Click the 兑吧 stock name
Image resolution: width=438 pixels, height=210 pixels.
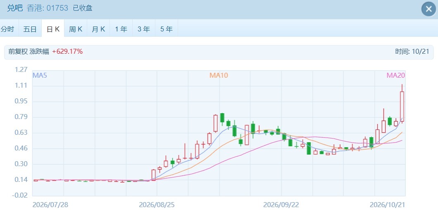(15, 8)
